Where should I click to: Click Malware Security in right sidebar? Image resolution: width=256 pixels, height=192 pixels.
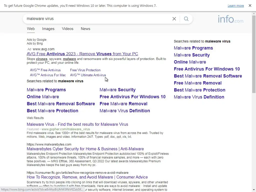pos(192,55)
